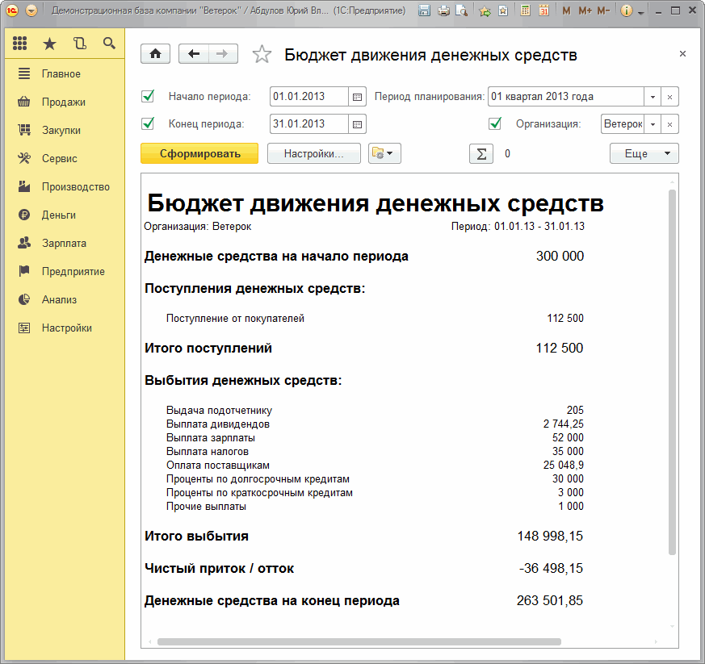705x664 pixels.
Task: Click the sum sigma button
Action: tap(481, 153)
